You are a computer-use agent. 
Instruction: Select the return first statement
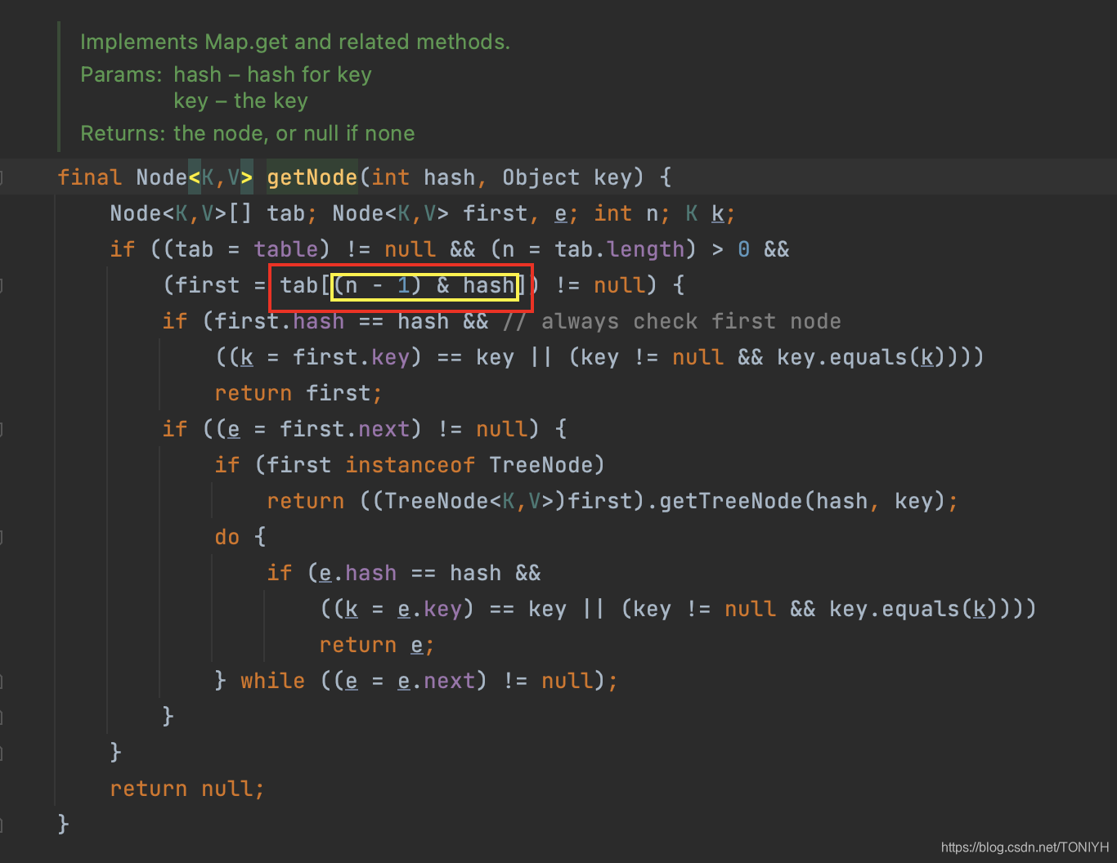(298, 393)
